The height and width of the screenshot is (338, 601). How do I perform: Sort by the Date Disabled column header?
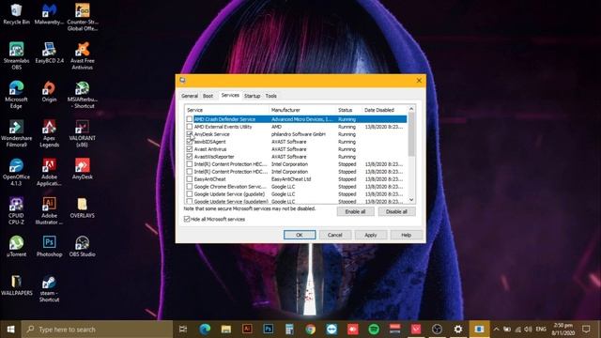[x=384, y=110]
